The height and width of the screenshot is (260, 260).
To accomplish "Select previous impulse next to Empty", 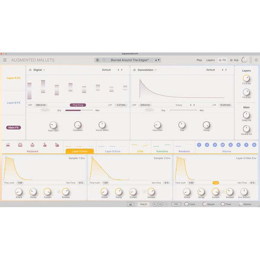I will tap(191, 105).
